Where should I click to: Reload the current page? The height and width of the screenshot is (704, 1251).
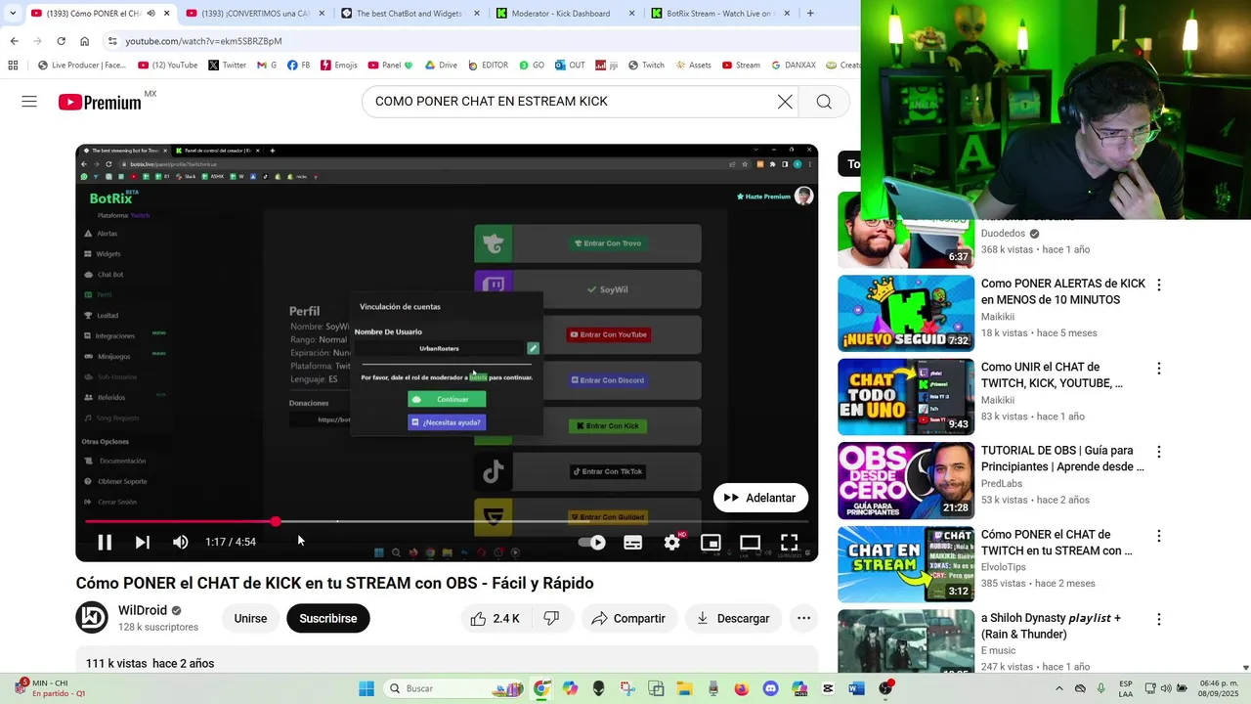pyautogui.click(x=61, y=41)
